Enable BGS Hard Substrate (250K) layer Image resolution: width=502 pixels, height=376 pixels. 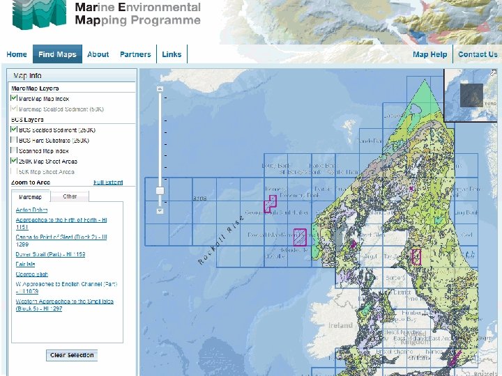click(x=14, y=140)
